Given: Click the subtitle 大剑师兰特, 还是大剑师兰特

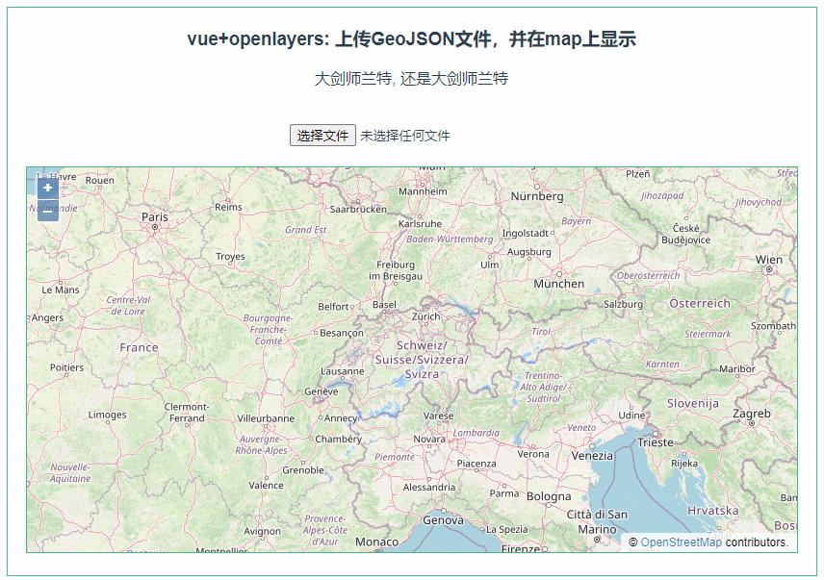Looking at the screenshot, I should (x=411, y=79).
